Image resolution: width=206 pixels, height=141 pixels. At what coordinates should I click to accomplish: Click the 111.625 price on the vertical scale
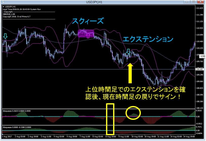[200, 8]
